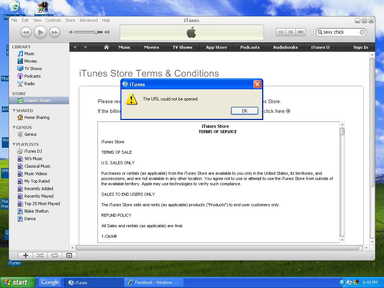The height and width of the screenshot is (288, 384).
Task: Open the Audiobooks store tab
Action: coord(285,47)
